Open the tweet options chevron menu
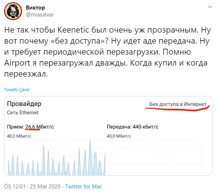217x195 pixels. point(210,7)
